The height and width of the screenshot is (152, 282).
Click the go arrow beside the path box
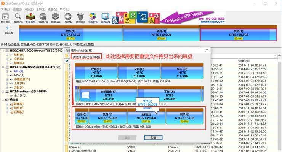(x=279, y=56)
